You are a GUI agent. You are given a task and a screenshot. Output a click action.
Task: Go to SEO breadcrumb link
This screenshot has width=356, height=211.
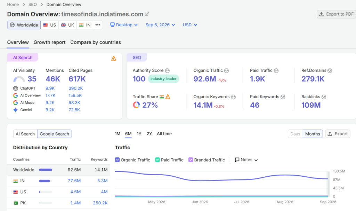(x=32, y=5)
